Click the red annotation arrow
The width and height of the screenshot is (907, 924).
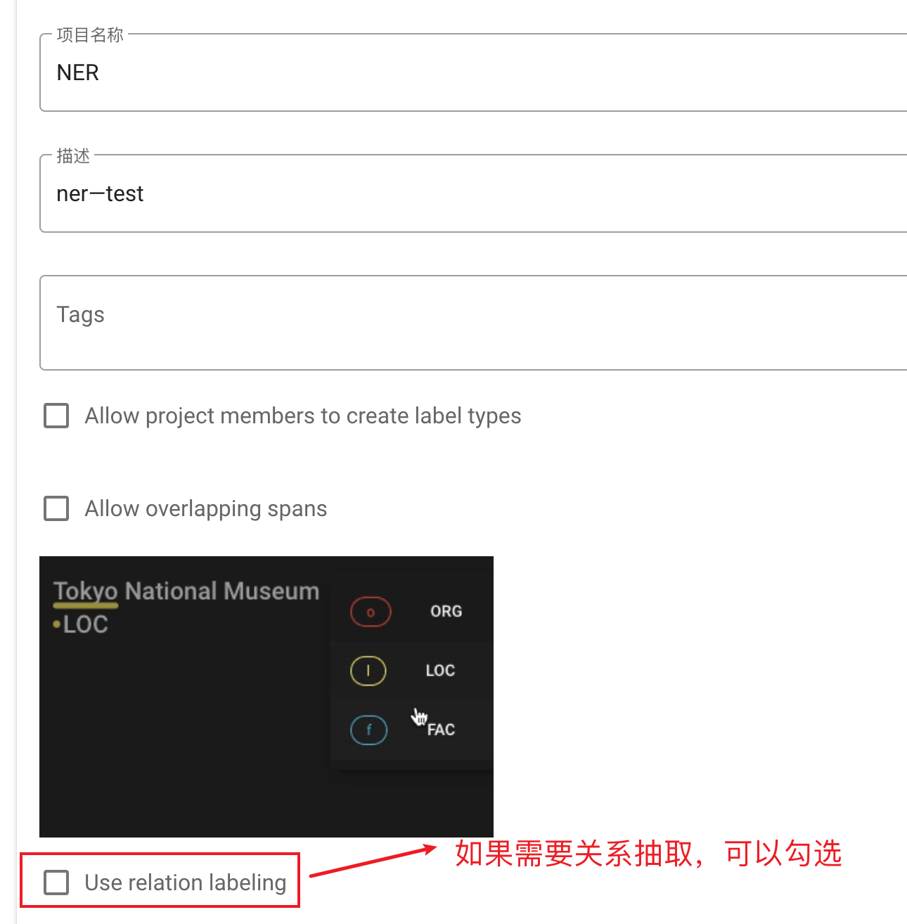click(373, 861)
